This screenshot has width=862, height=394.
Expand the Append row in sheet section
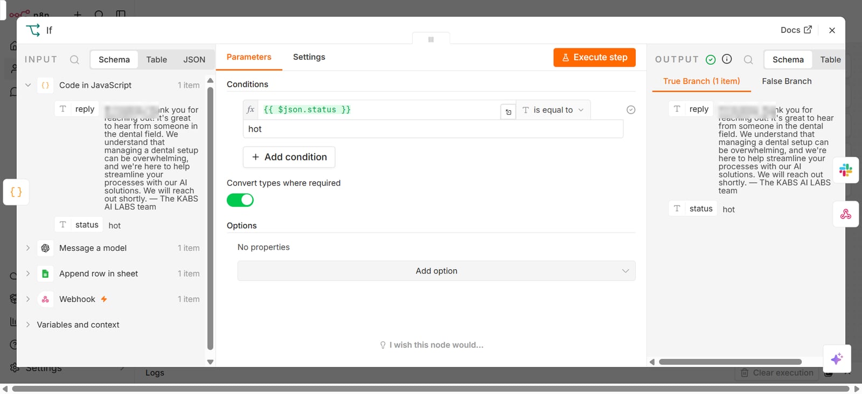28,273
